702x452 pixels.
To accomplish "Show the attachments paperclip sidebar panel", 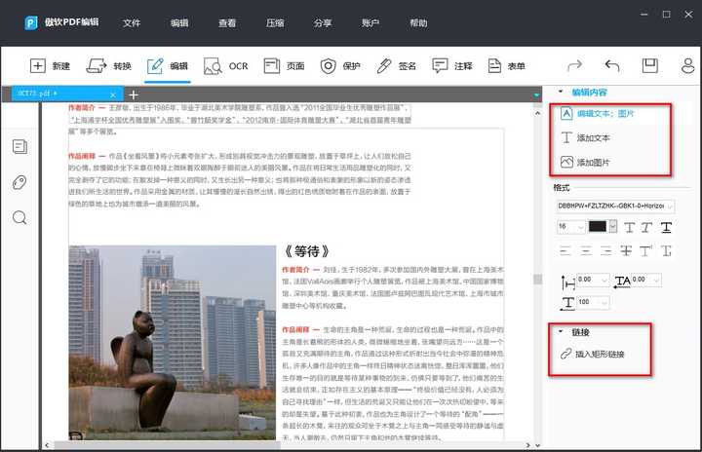I will coord(19,182).
